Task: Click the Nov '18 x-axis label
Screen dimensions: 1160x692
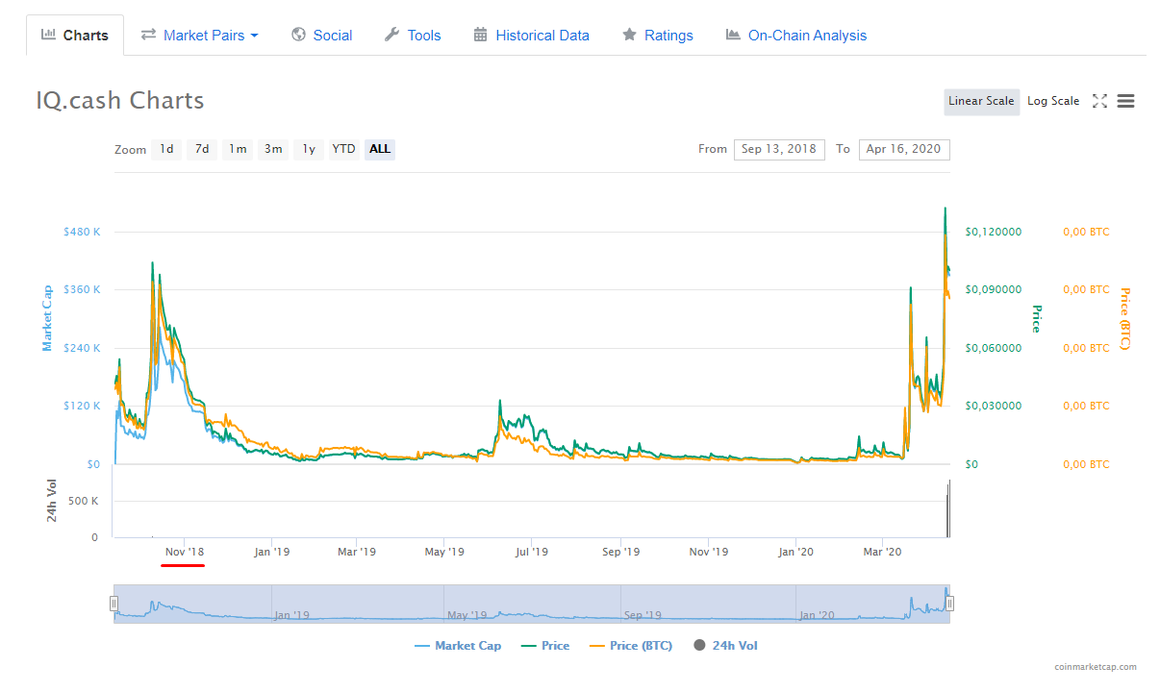Action: [185, 552]
